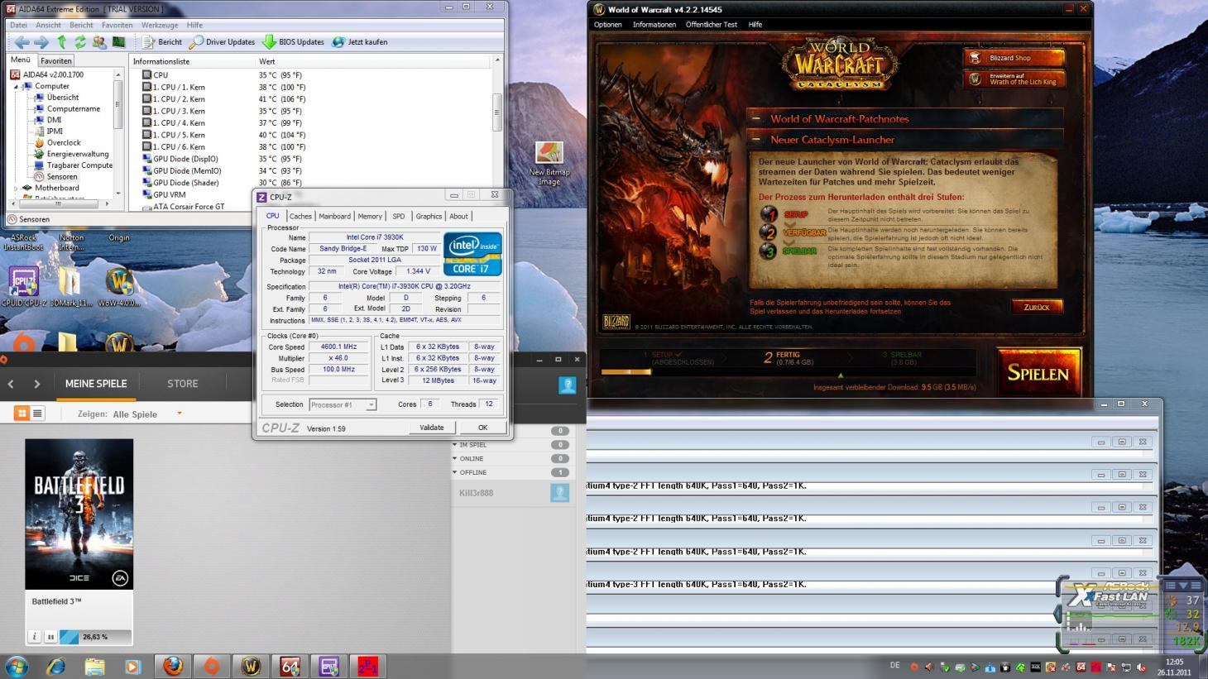Click Wrath of the Lich King upgrade button
This screenshot has width=1208, height=679.
pyautogui.click(x=1014, y=79)
